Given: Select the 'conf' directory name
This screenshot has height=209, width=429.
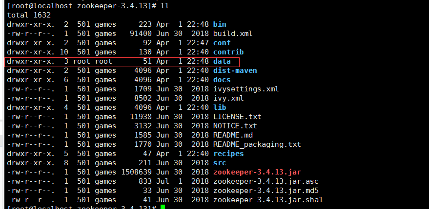Looking at the screenshot, I should 222,43.
